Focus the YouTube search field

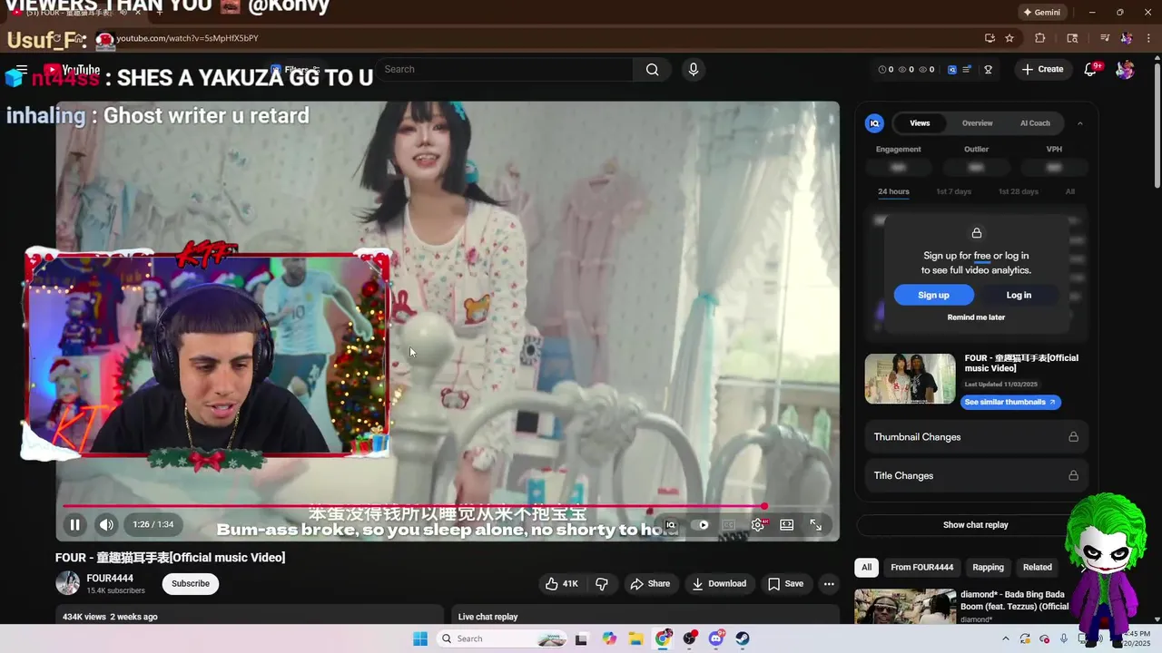504,70
